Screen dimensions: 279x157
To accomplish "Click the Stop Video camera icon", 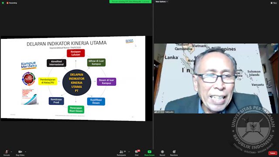I will (x=20, y=152).
